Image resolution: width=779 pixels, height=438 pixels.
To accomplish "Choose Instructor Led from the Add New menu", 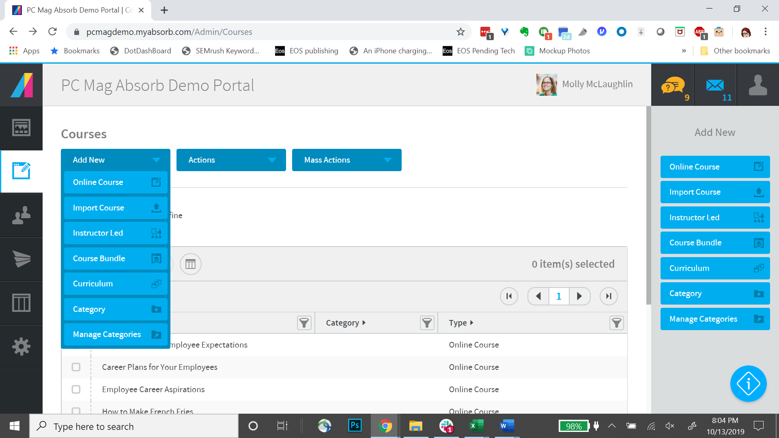I will [115, 233].
